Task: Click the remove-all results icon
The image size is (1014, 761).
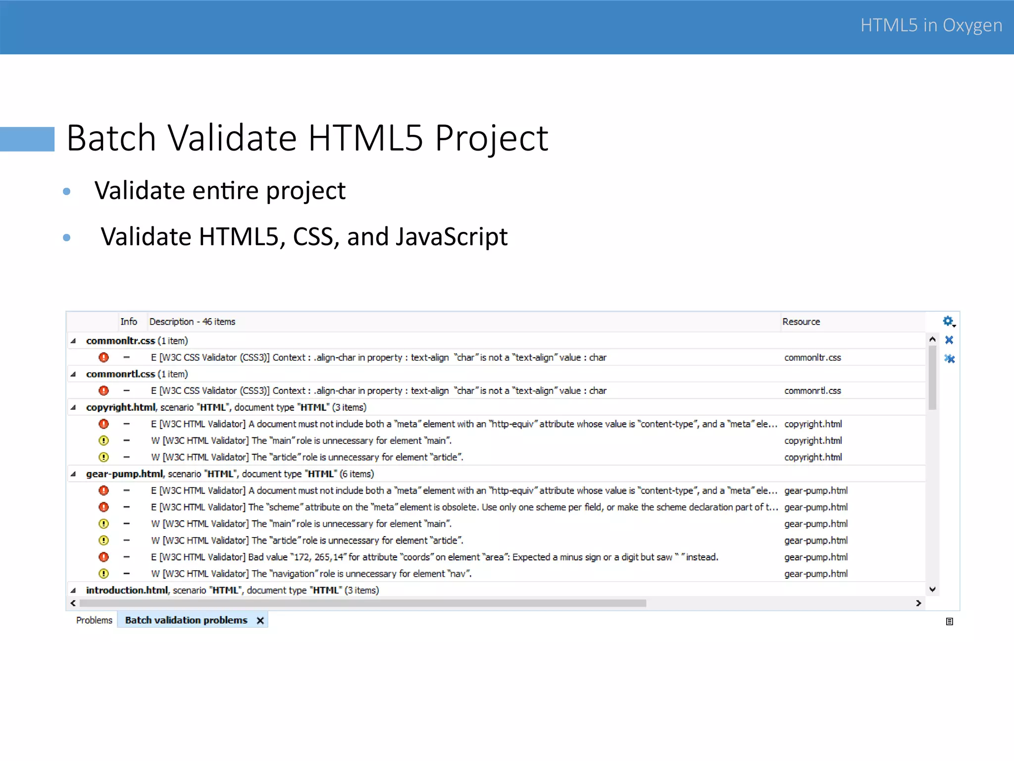Action: (949, 358)
